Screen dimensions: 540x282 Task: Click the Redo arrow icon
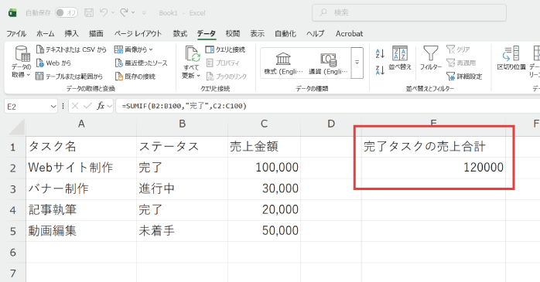124,12
